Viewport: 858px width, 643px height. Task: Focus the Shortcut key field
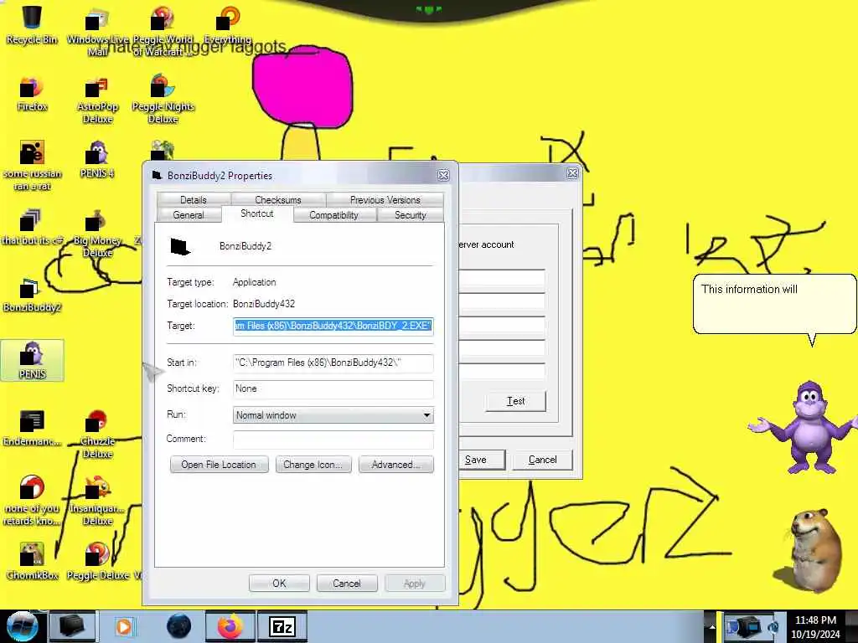pyautogui.click(x=333, y=388)
